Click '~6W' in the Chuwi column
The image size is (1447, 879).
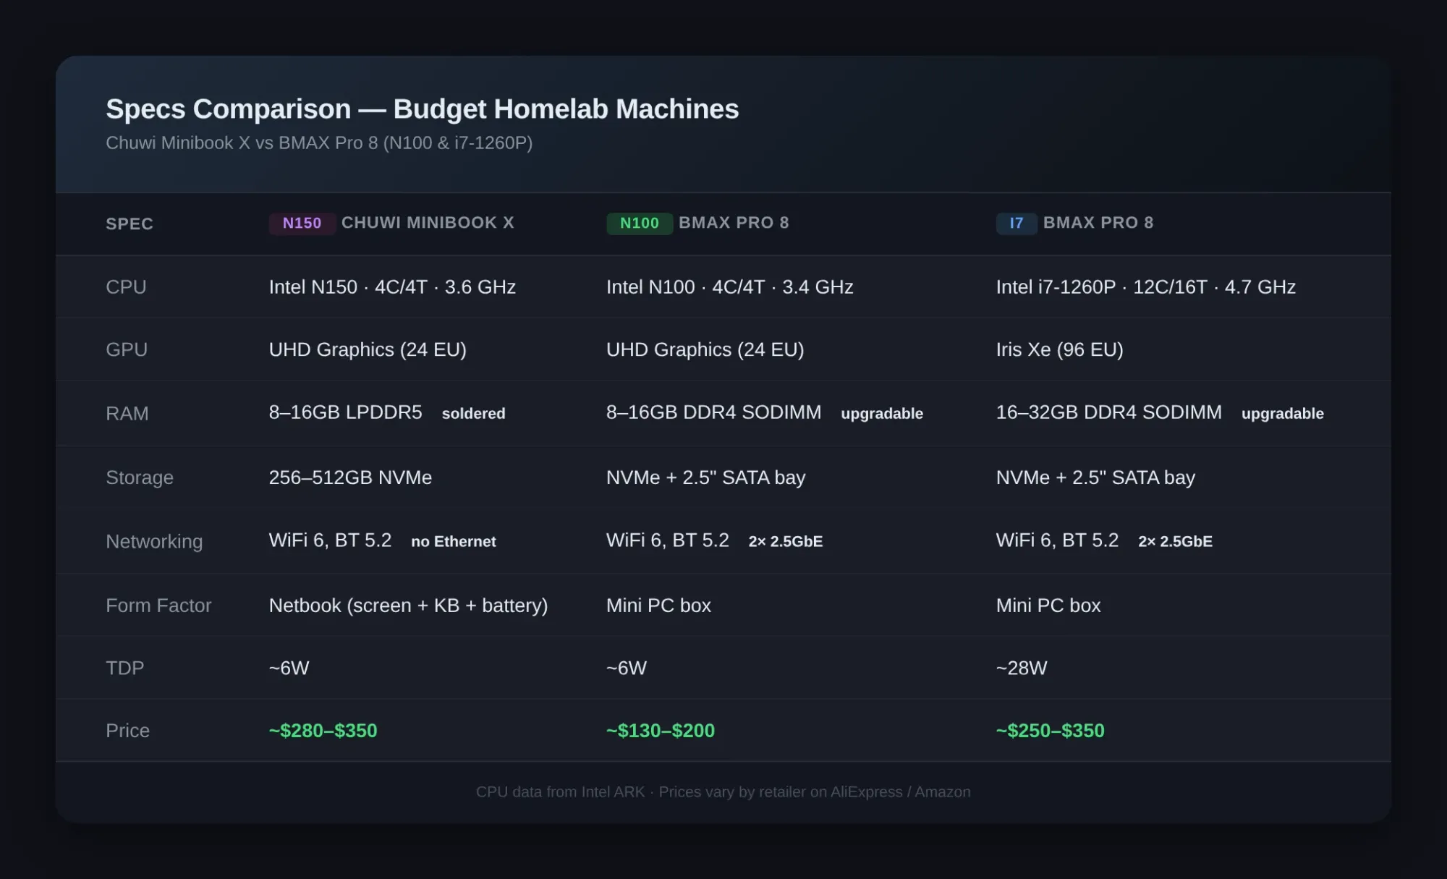pyautogui.click(x=289, y=668)
